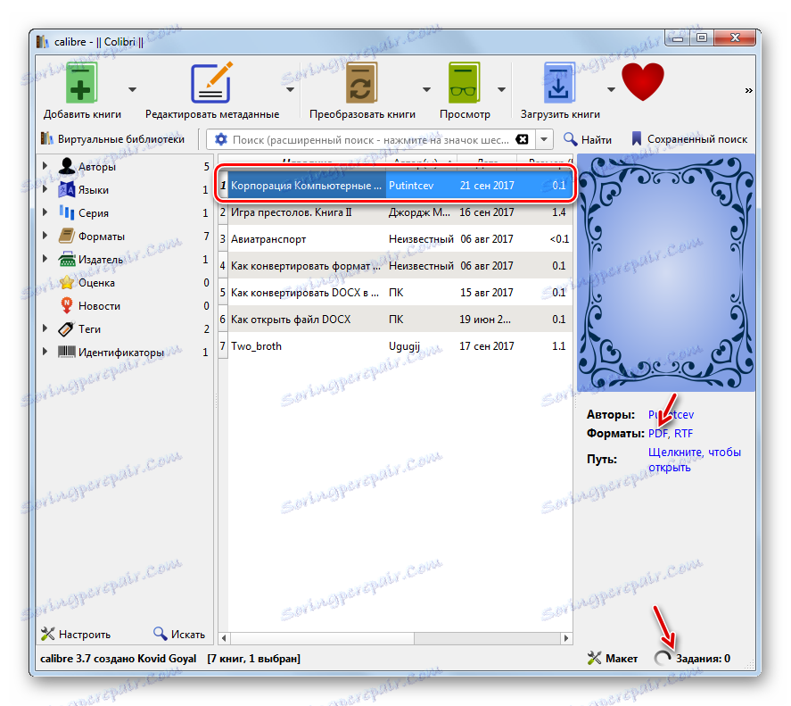Expand the Series tree node
Viewport: 791px width, 706px height.
(x=45, y=212)
